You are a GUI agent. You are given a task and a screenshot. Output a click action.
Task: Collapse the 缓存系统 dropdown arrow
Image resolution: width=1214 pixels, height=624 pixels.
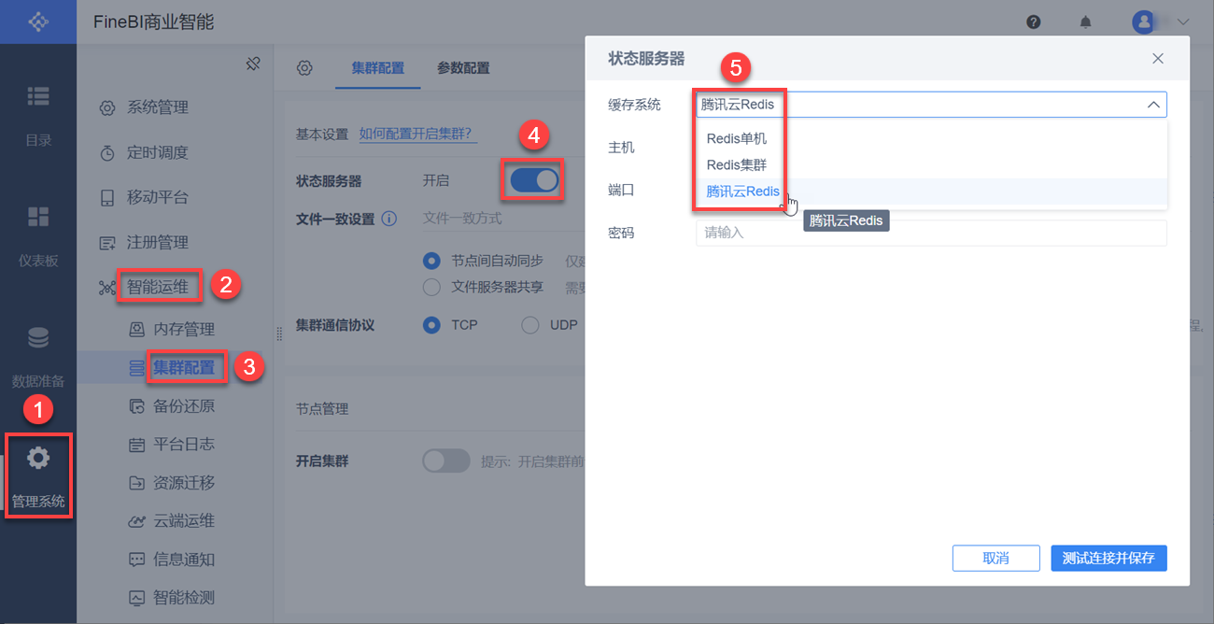click(x=1153, y=105)
